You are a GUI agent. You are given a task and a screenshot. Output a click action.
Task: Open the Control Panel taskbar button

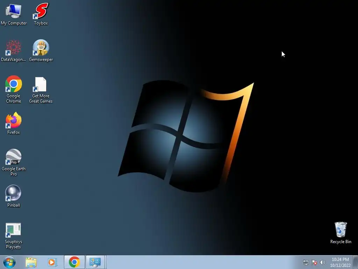coord(95,262)
